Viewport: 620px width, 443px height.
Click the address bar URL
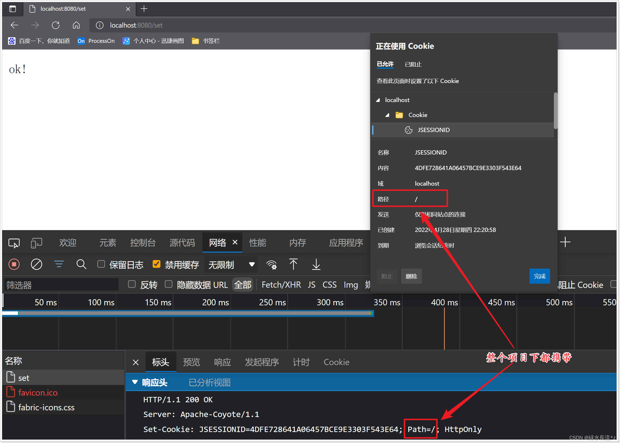[136, 25]
